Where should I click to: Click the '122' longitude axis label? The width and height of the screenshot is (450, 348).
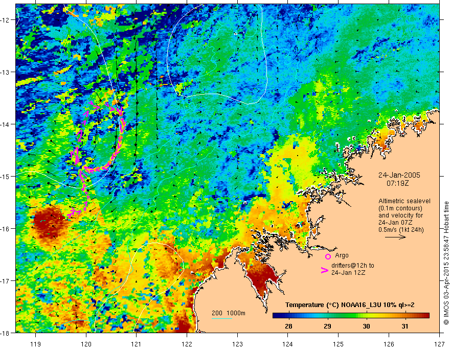187,344
